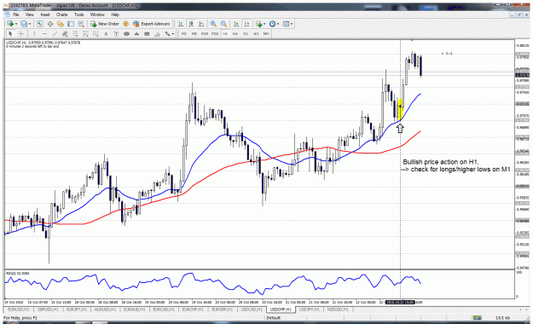Select the arrow Cursor tool
The image size is (533, 324).
tap(10, 33)
